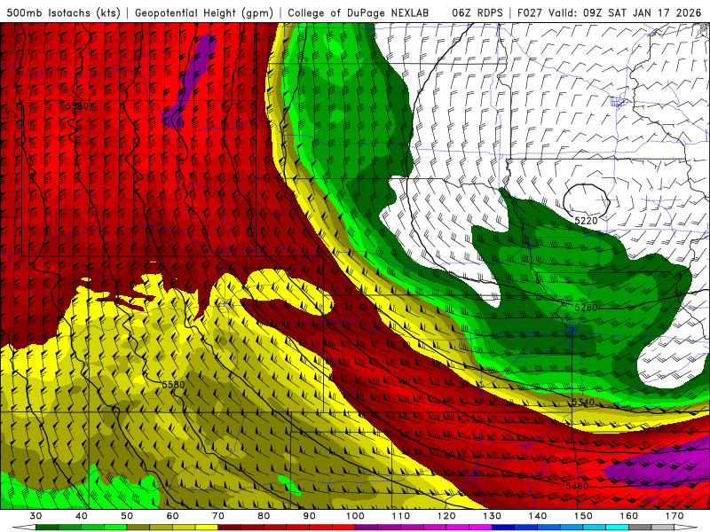Click the colorbar value 110
Viewport: 710px width, 532px height.
click(401, 516)
